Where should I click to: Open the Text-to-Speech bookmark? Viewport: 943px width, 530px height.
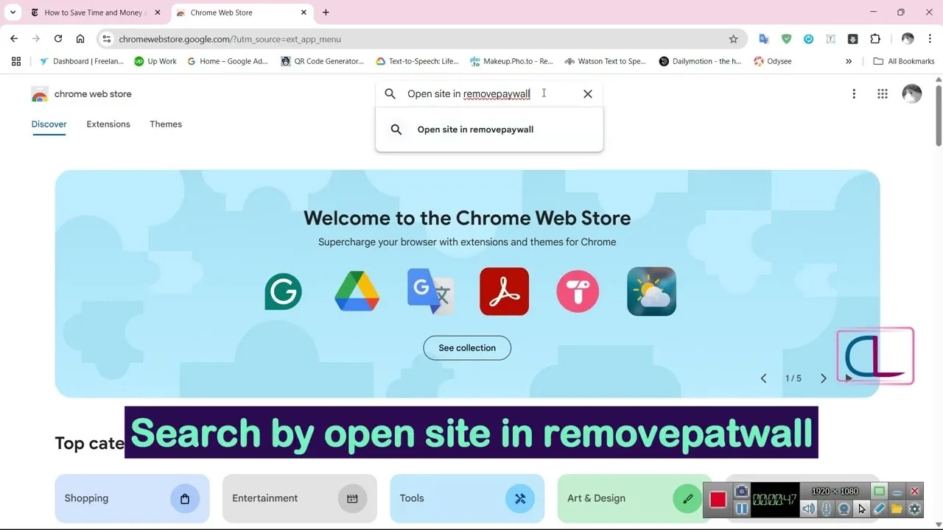[x=417, y=61]
